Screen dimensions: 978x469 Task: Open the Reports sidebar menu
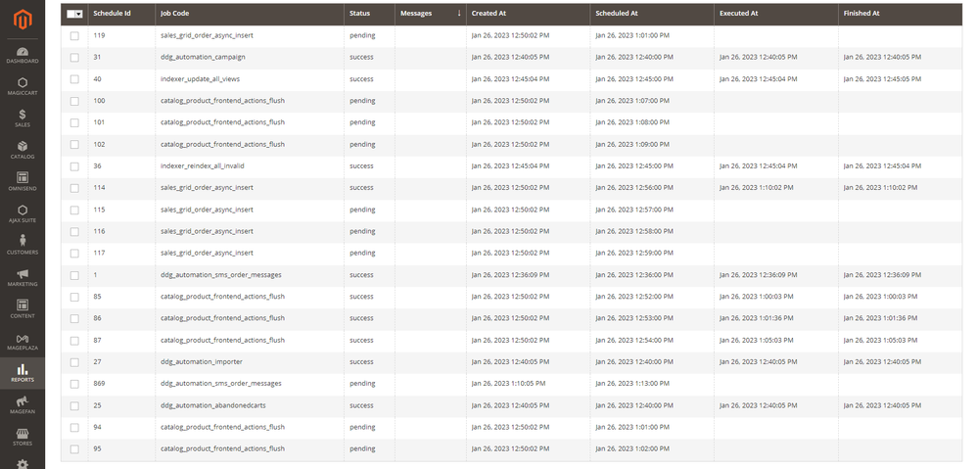[23, 373]
